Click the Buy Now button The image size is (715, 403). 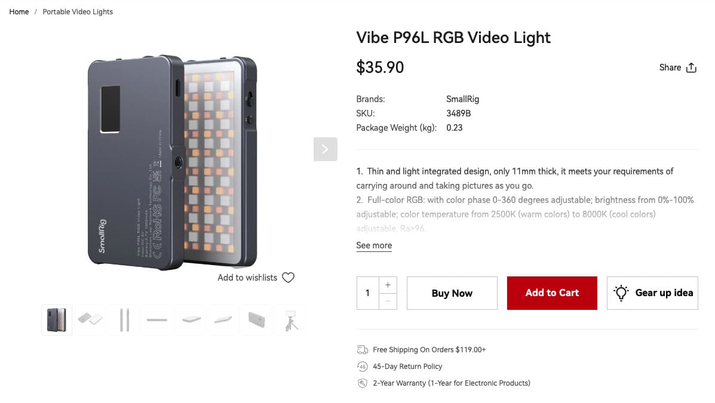[452, 293]
